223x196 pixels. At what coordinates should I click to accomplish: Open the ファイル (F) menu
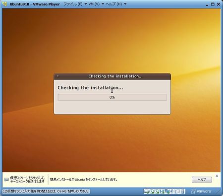coord(73,4)
